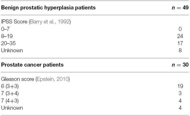Select the 8–19 IPSS range row
190x116 pixels.
point(95,36)
